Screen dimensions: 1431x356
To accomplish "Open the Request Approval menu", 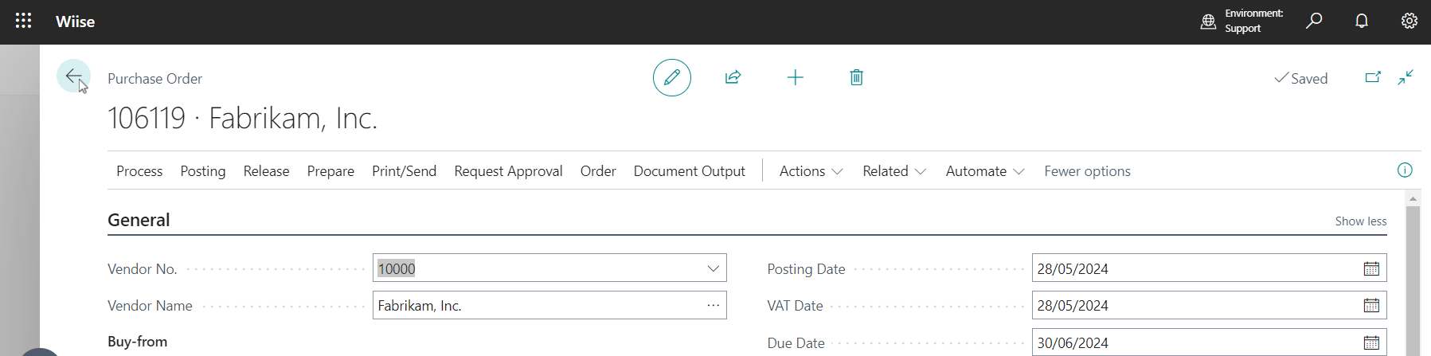I will pyautogui.click(x=508, y=171).
